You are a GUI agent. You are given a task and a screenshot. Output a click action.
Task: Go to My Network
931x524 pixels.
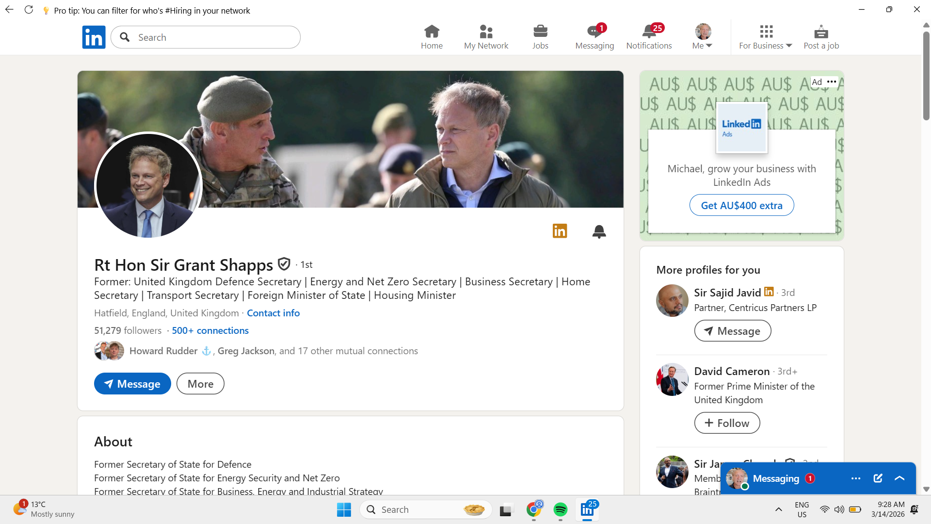486,37
